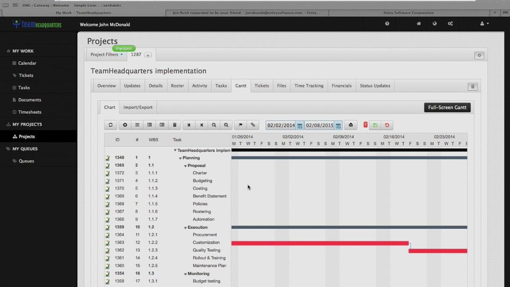This screenshot has width=510, height=287.
Task: Open the Overview tab
Action: pyautogui.click(x=106, y=86)
